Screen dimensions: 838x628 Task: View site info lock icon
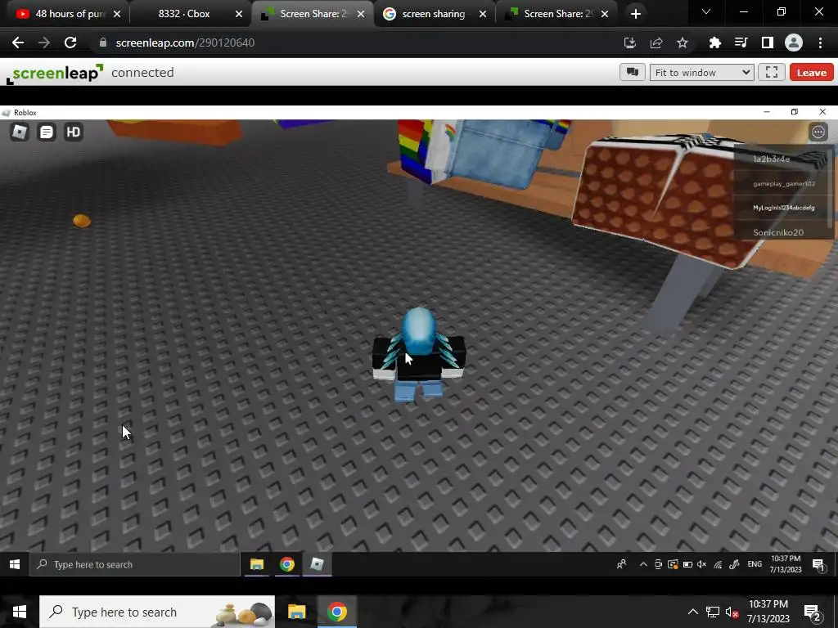pyautogui.click(x=103, y=43)
